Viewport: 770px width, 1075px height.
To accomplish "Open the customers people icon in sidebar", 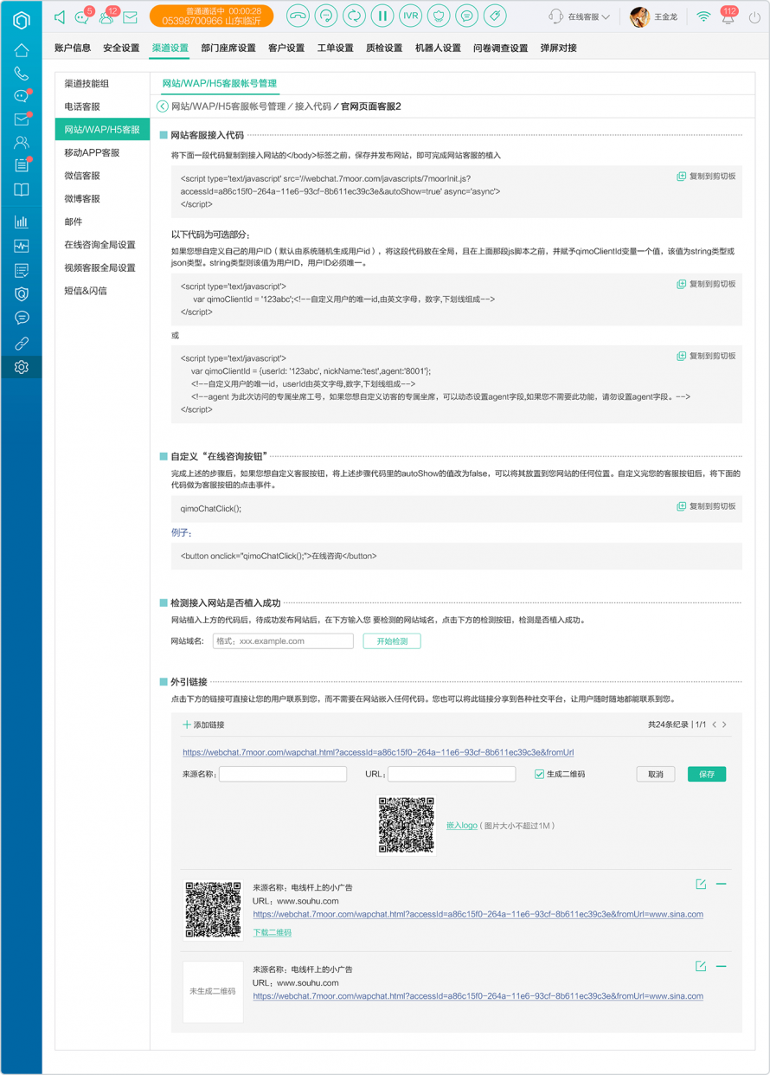I will pos(21,142).
